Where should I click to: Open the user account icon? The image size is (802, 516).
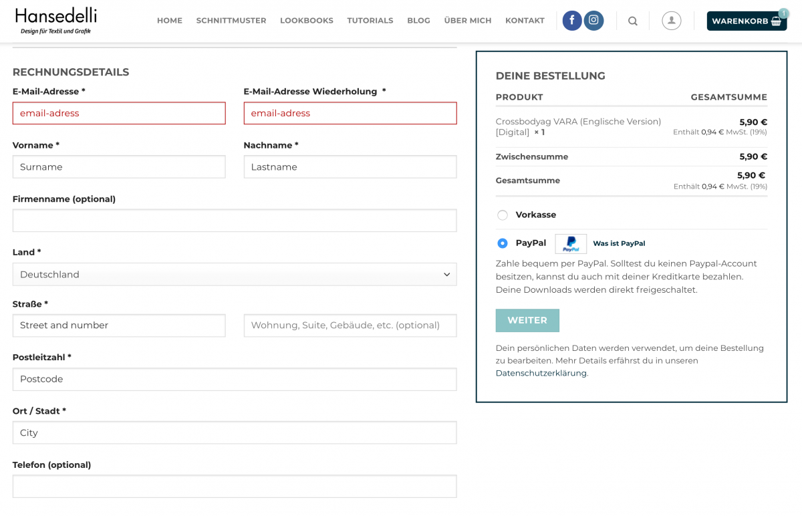[672, 21]
